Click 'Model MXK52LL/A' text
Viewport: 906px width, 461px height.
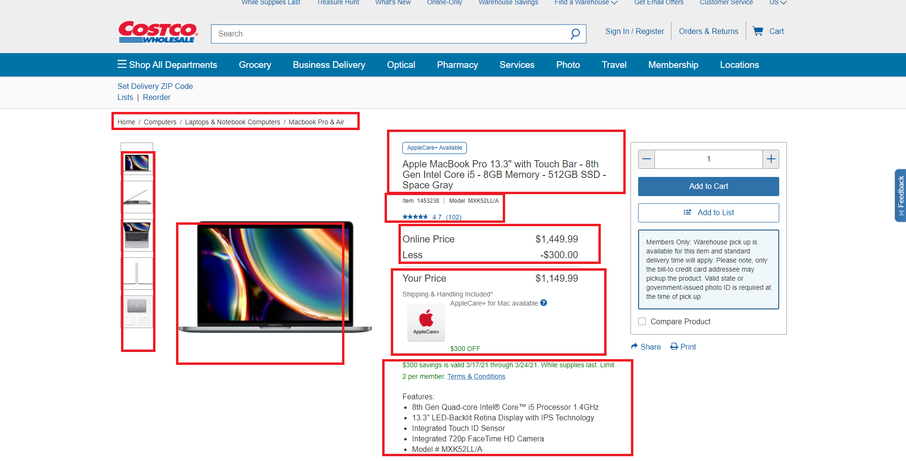pyautogui.click(x=474, y=201)
